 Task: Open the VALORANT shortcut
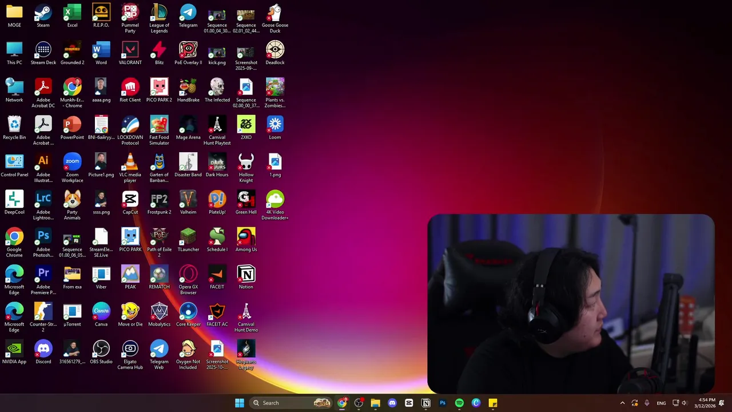[x=130, y=53]
